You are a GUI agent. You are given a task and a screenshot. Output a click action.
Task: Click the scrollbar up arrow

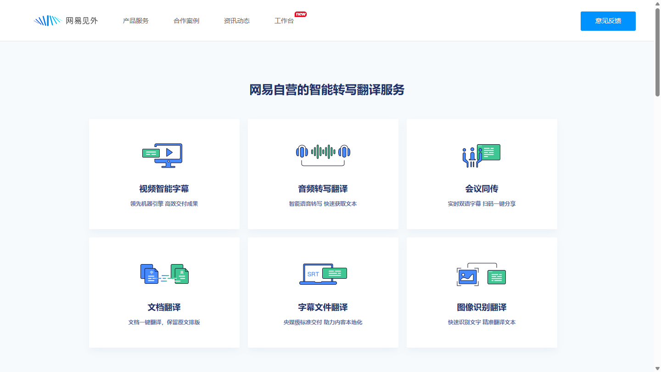pyautogui.click(x=657, y=3)
